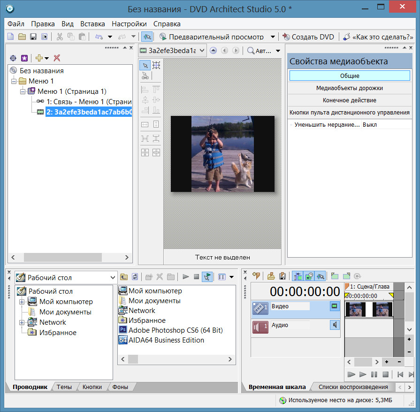This screenshot has height=412, width=420.
Task: Click the insert chapter marker icon in timeline
Action: pyautogui.click(x=256, y=276)
